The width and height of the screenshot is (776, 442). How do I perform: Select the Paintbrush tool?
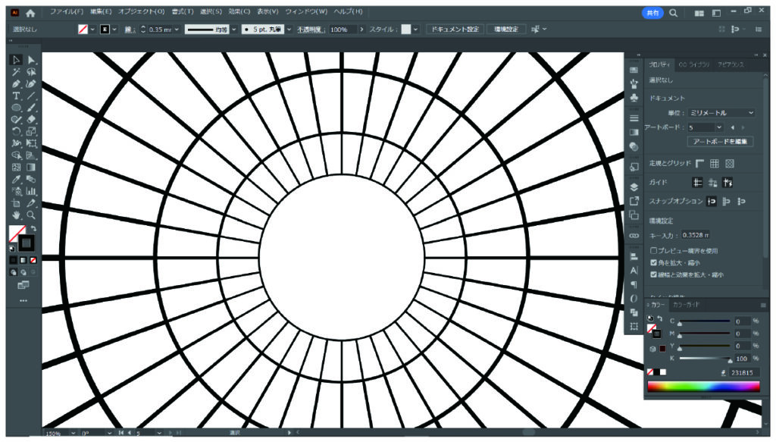[31, 108]
